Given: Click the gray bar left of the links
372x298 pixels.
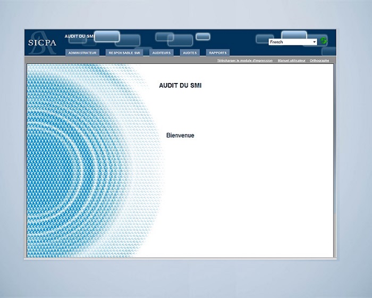Looking at the screenshot, I should click(117, 61).
